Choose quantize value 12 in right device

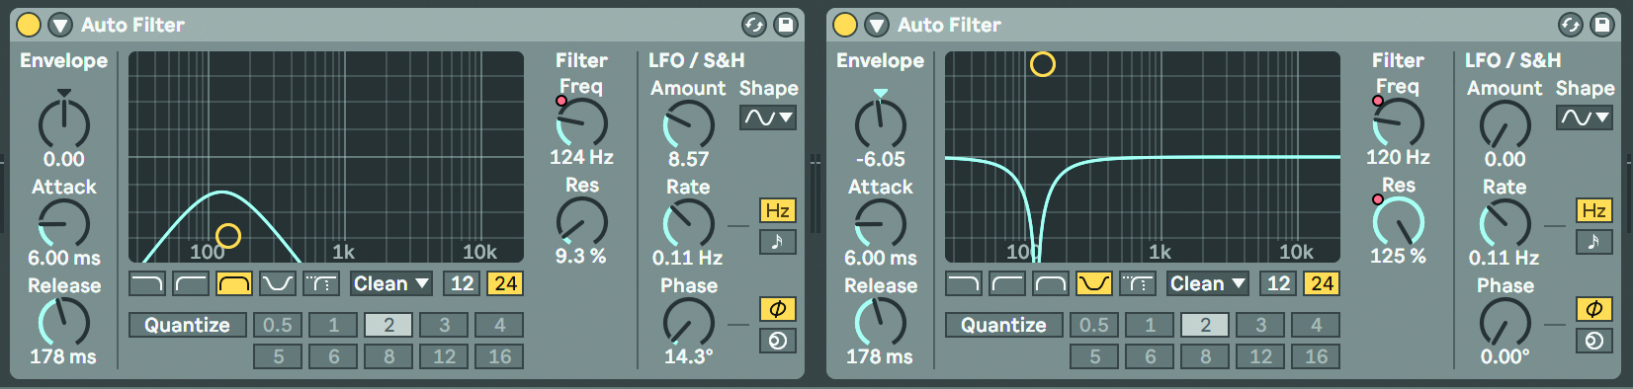pyautogui.click(x=1260, y=356)
